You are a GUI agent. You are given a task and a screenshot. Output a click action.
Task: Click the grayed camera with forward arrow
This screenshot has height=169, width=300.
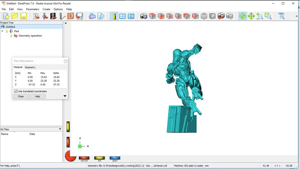pos(230,16)
